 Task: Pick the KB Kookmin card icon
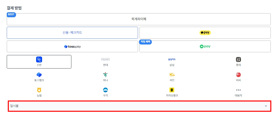pyautogui.click(x=172, y=75)
